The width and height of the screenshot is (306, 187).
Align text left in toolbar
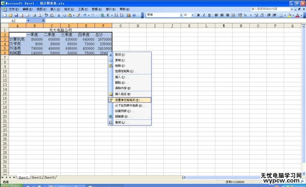click(216, 15)
